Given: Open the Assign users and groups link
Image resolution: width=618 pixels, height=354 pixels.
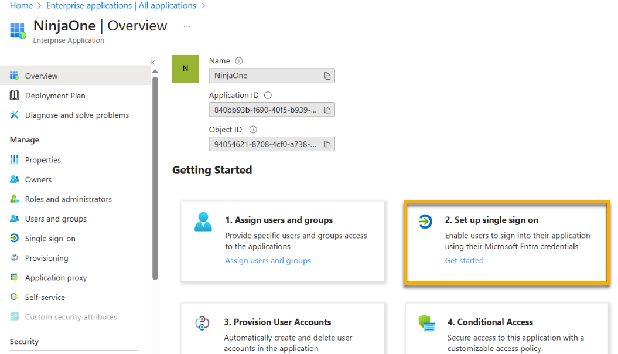Looking at the screenshot, I should pos(268,260).
